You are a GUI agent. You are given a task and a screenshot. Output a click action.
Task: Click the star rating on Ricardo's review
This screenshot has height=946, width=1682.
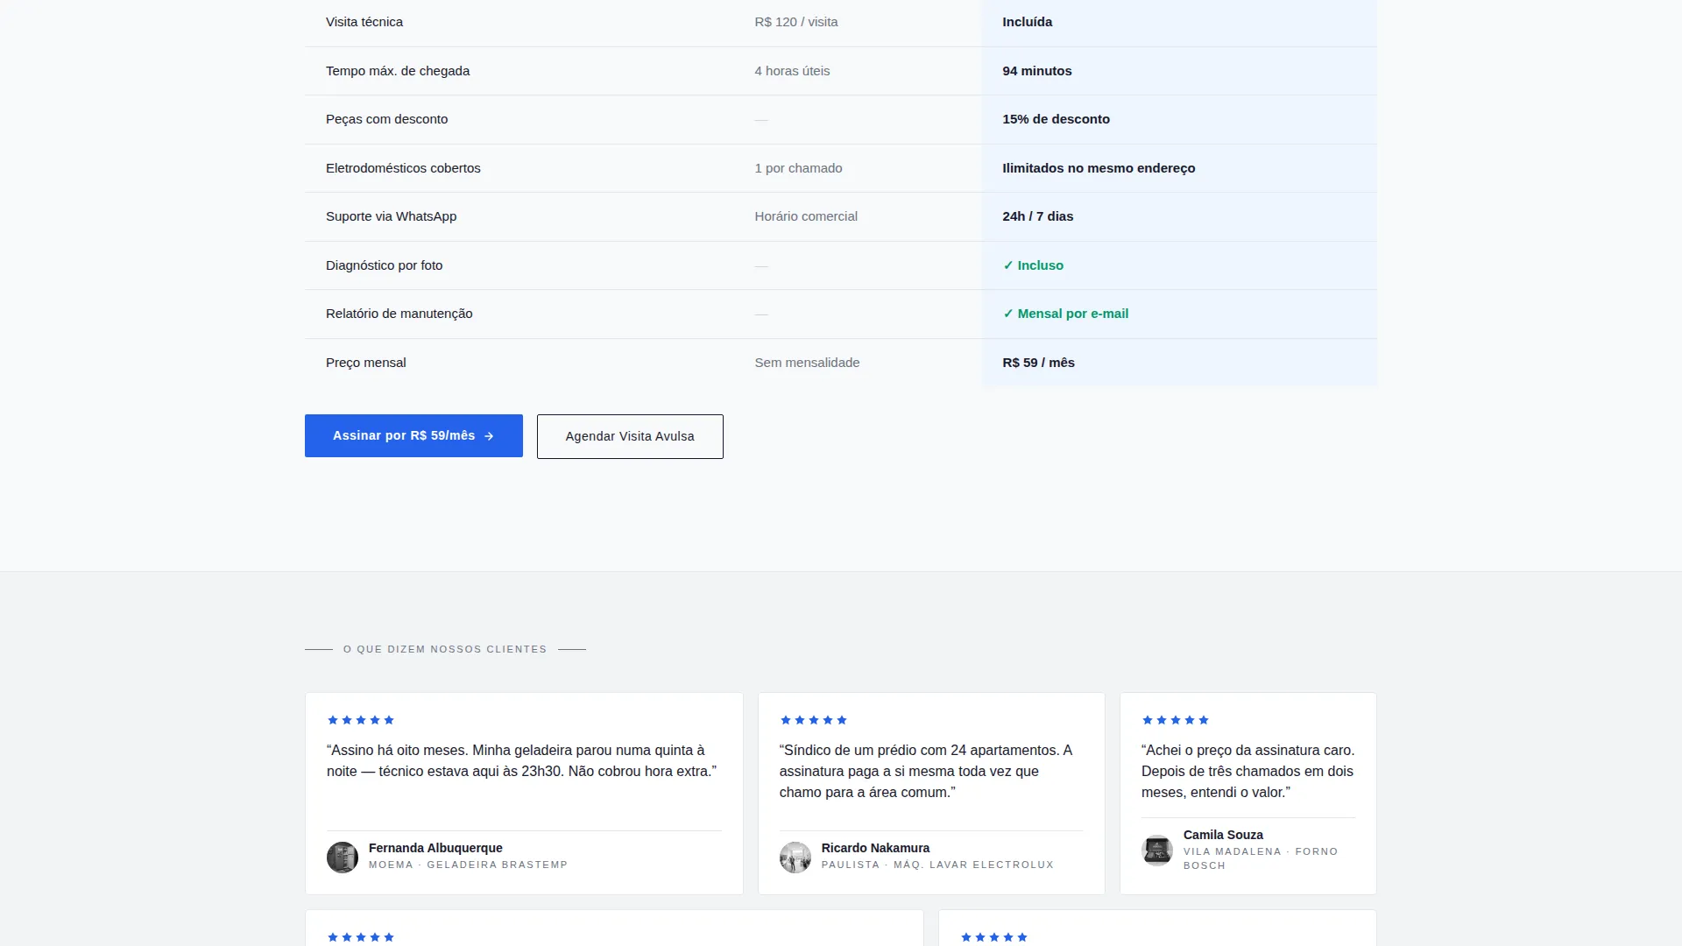814,720
